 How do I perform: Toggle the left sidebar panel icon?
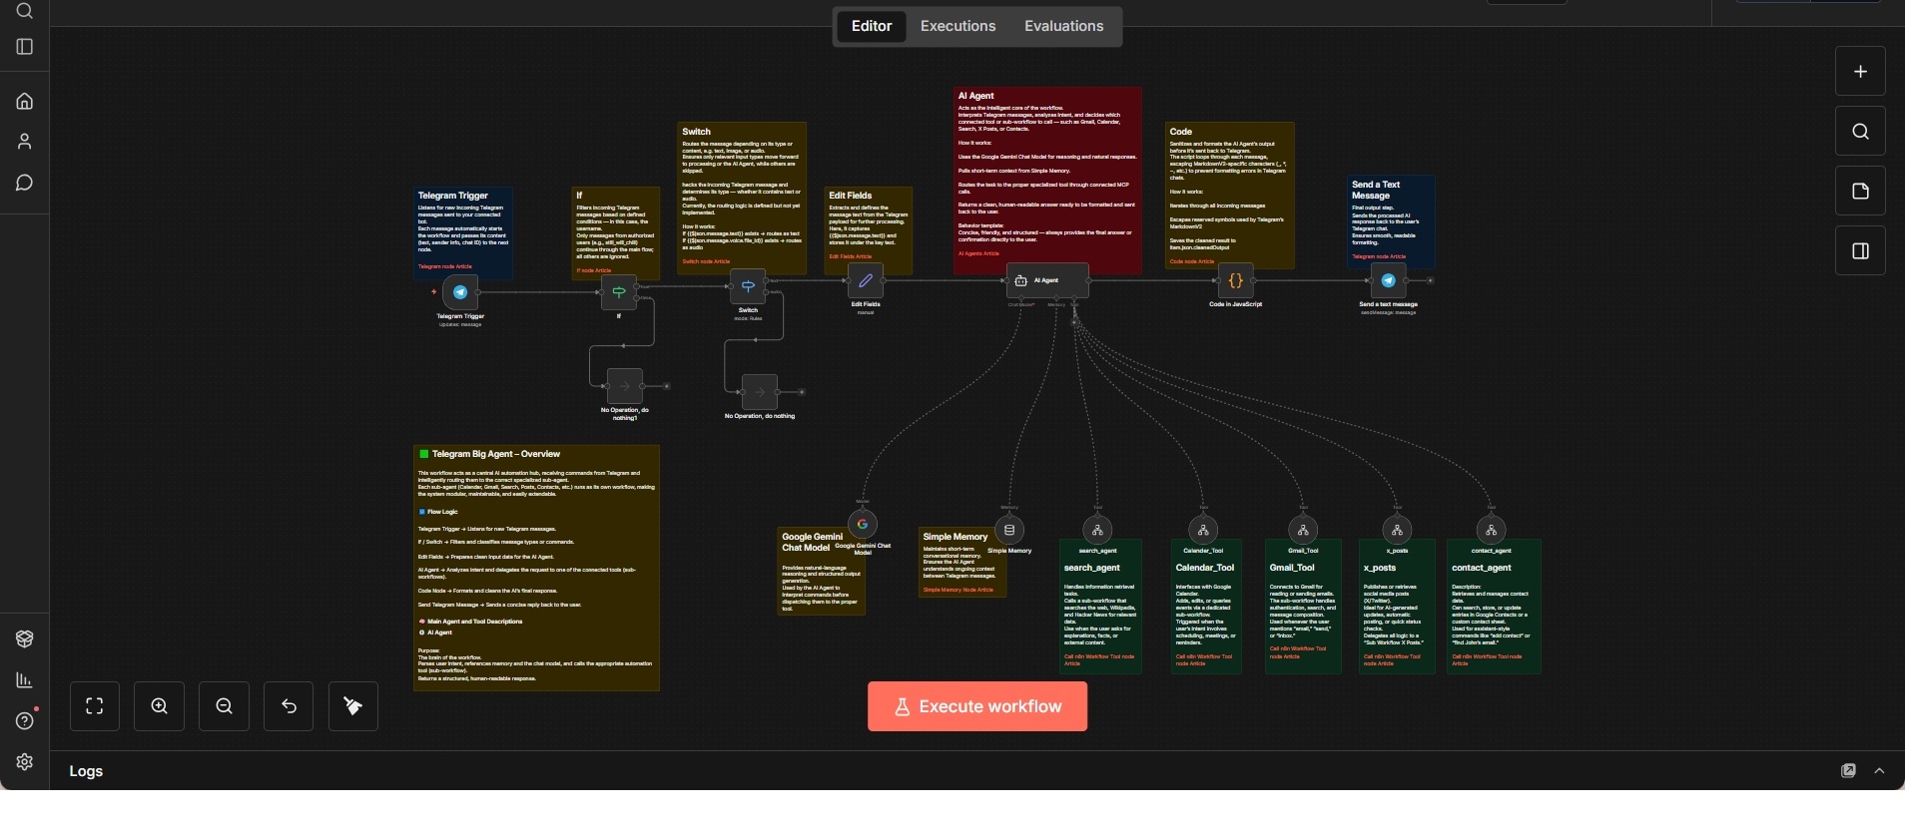[25, 47]
